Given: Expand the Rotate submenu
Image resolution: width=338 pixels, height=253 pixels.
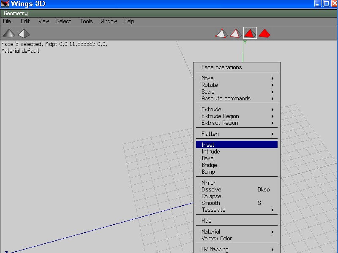Looking at the screenshot, I should 237,85.
